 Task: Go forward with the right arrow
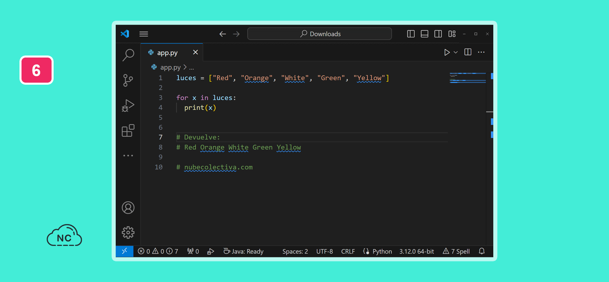click(x=236, y=34)
